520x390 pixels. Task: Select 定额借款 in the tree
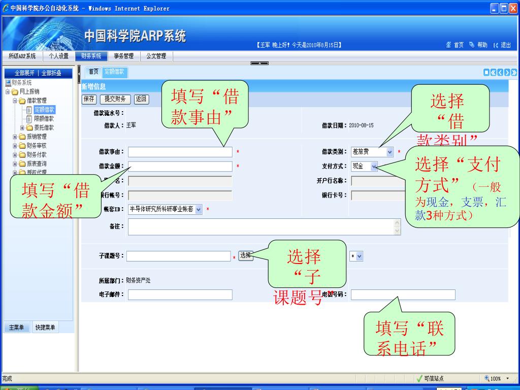45,110
